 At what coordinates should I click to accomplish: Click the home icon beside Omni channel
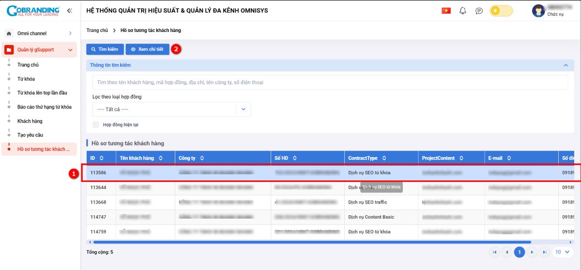tap(9, 33)
